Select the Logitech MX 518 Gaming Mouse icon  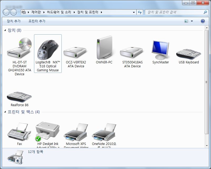pyautogui.click(x=48, y=50)
